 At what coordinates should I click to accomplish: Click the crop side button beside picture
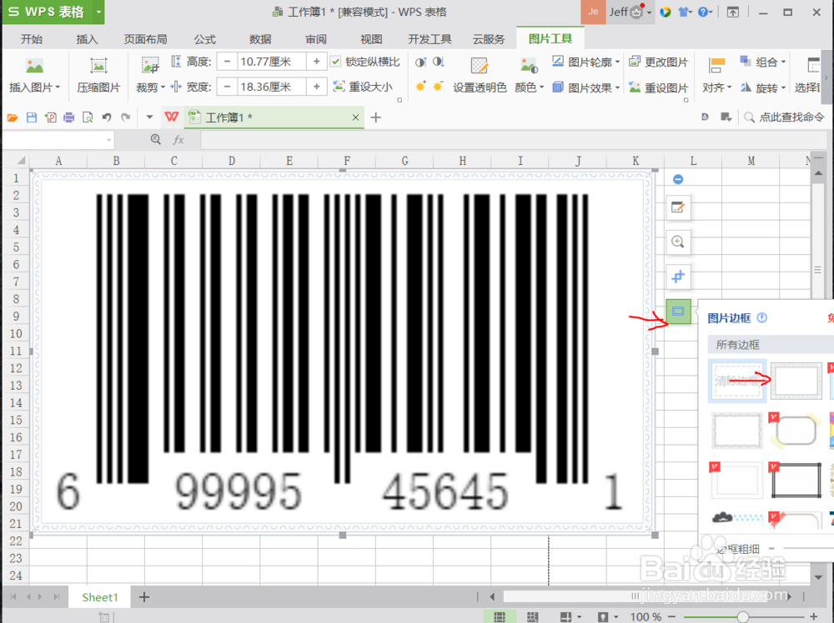point(678,277)
